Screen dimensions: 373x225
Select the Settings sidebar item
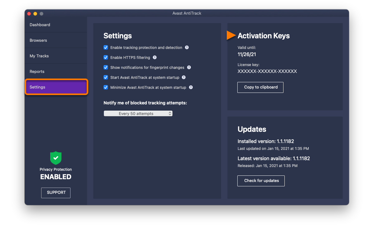(x=56, y=87)
